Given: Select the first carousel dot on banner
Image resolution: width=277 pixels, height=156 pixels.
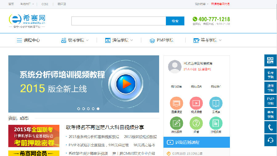Looking at the screenshot, I should [78, 109].
